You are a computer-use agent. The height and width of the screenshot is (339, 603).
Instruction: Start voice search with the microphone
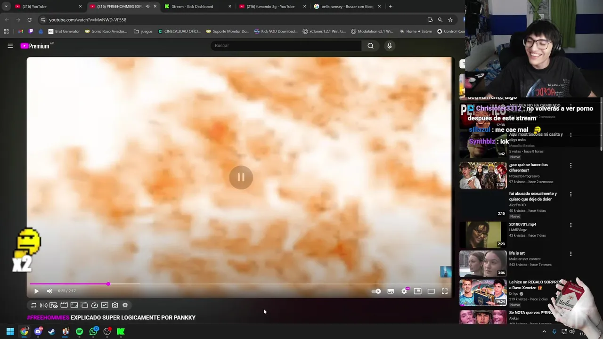pos(389,46)
